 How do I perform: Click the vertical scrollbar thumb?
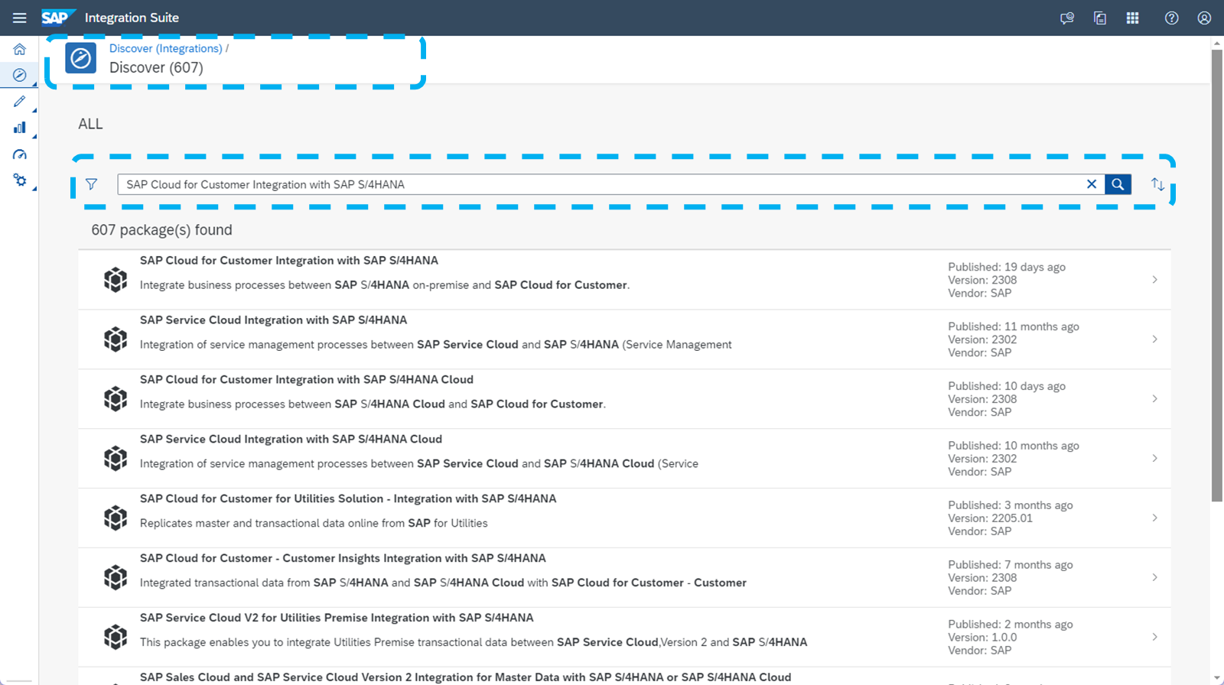(x=1217, y=275)
